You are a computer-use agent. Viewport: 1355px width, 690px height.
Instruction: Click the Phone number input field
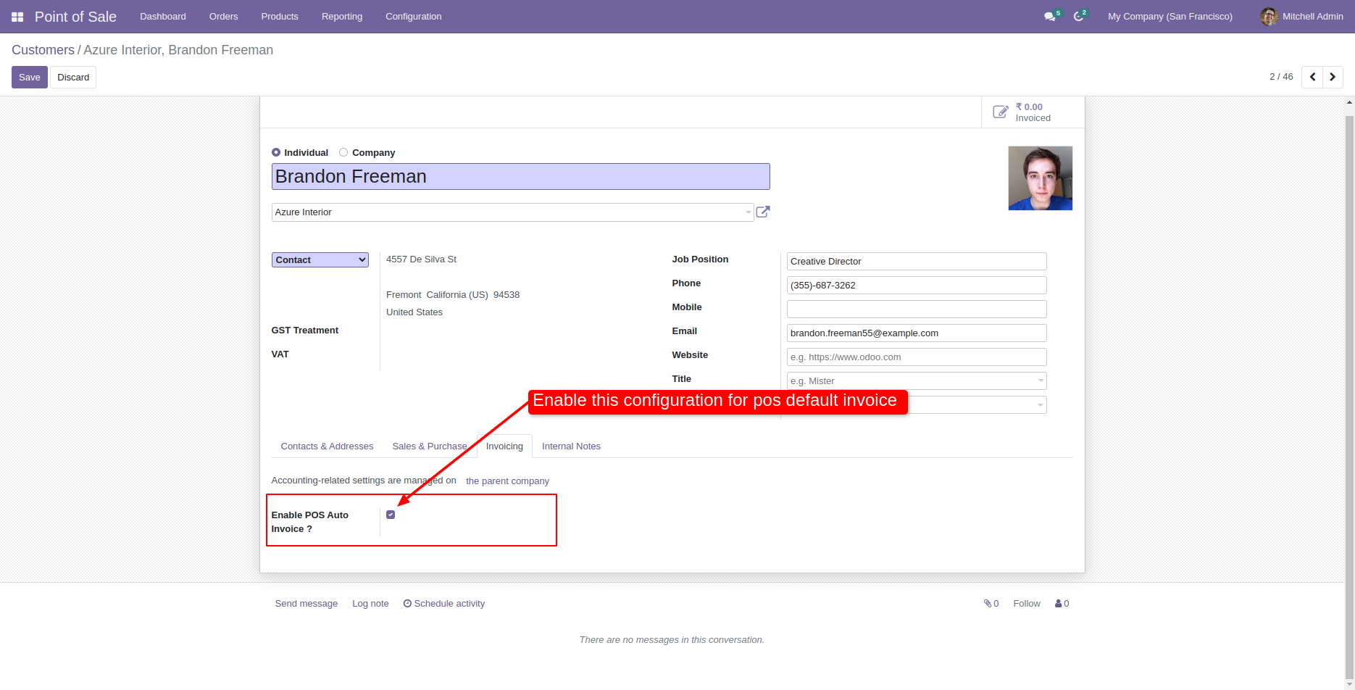(917, 285)
